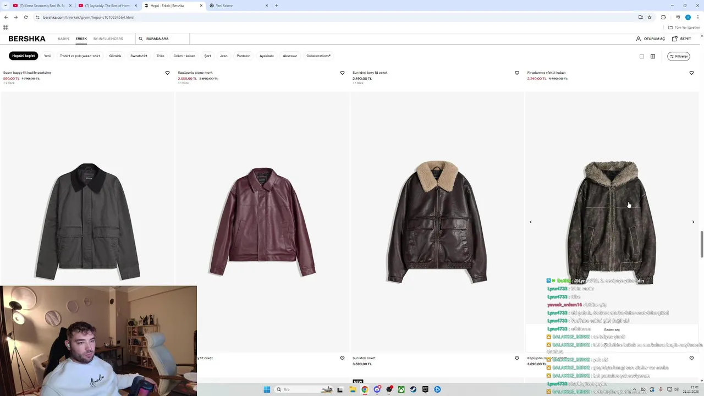Open the Filtreler filter panel
This screenshot has width=704, height=396.
[x=679, y=56]
